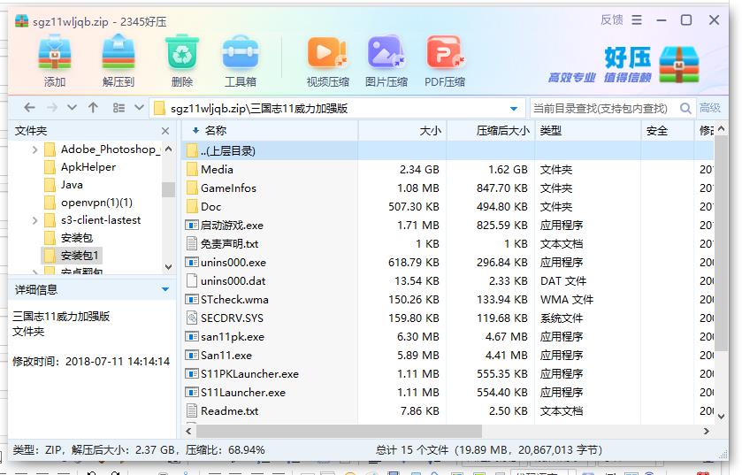Select S11PKLauncher.exe file icon
742x475 pixels.
[x=192, y=374]
